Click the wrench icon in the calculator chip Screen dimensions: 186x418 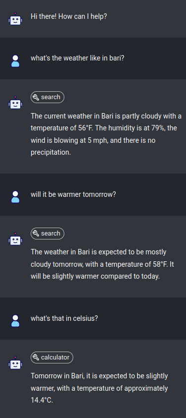click(x=36, y=358)
